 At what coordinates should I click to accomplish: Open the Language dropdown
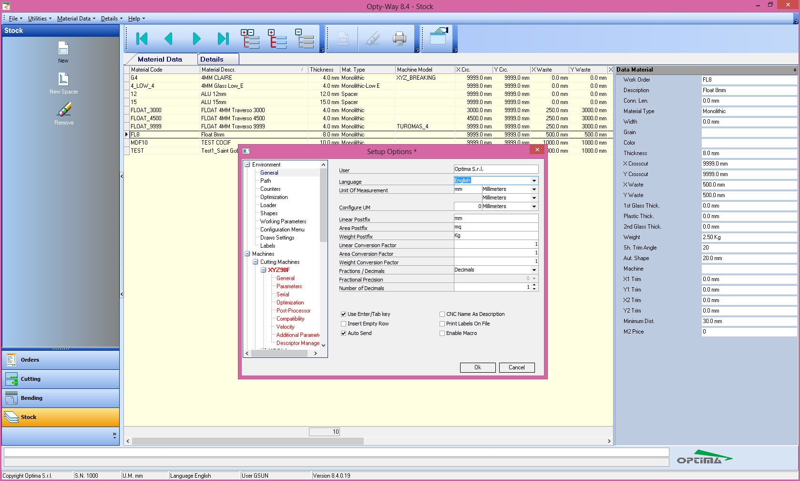tap(534, 180)
